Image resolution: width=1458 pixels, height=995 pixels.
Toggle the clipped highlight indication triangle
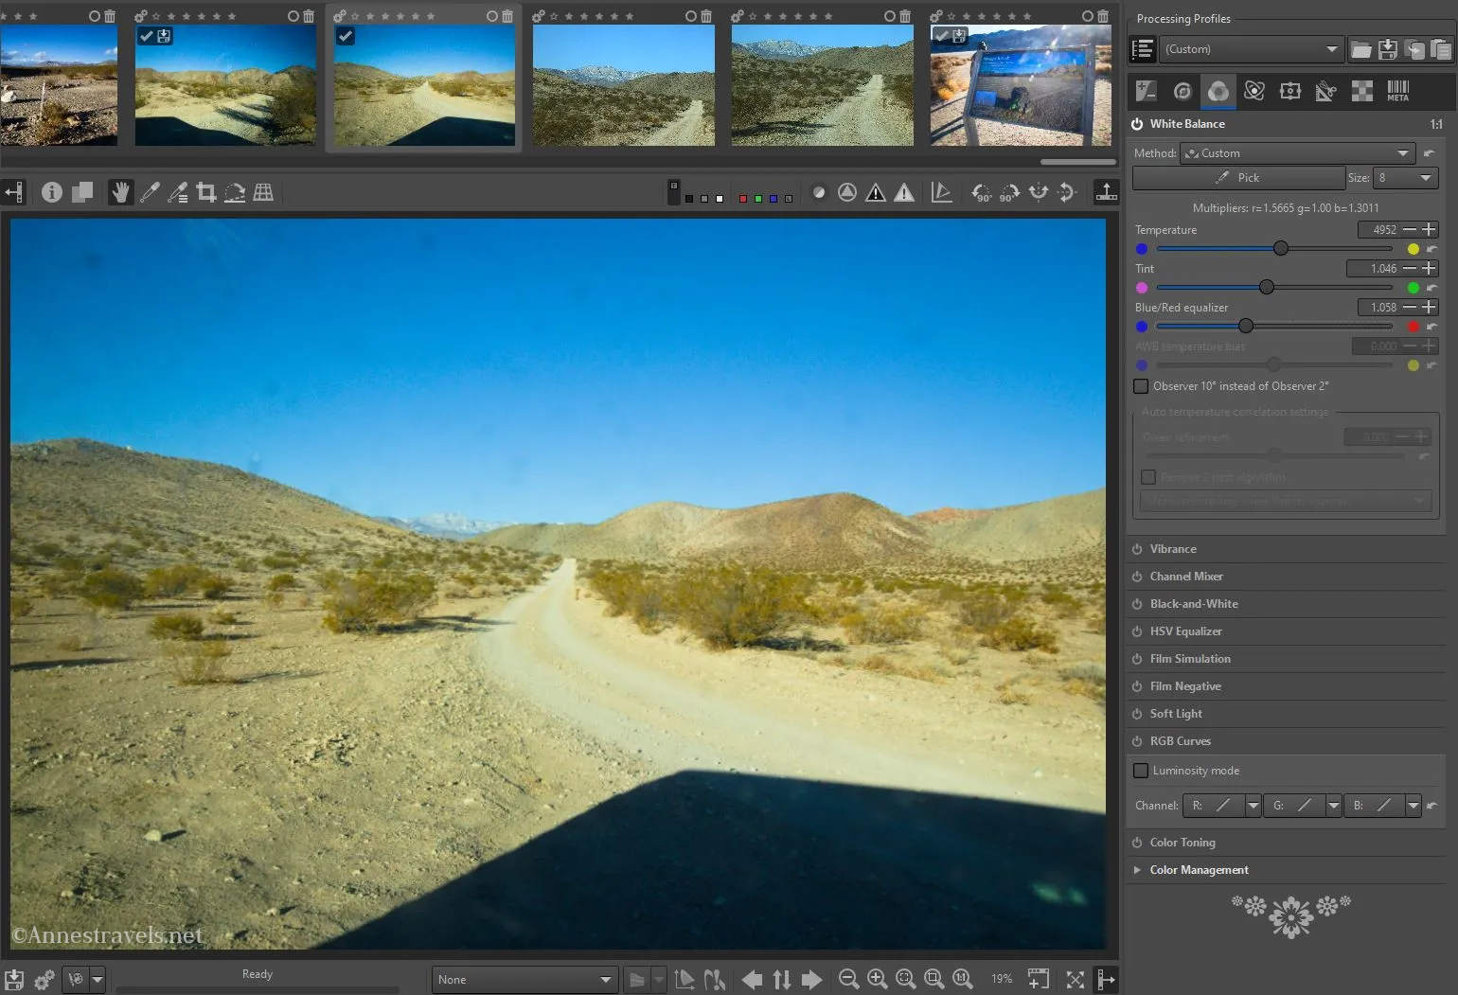click(904, 193)
